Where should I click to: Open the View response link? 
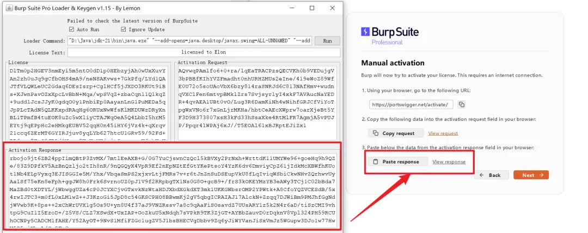[449, 162]
